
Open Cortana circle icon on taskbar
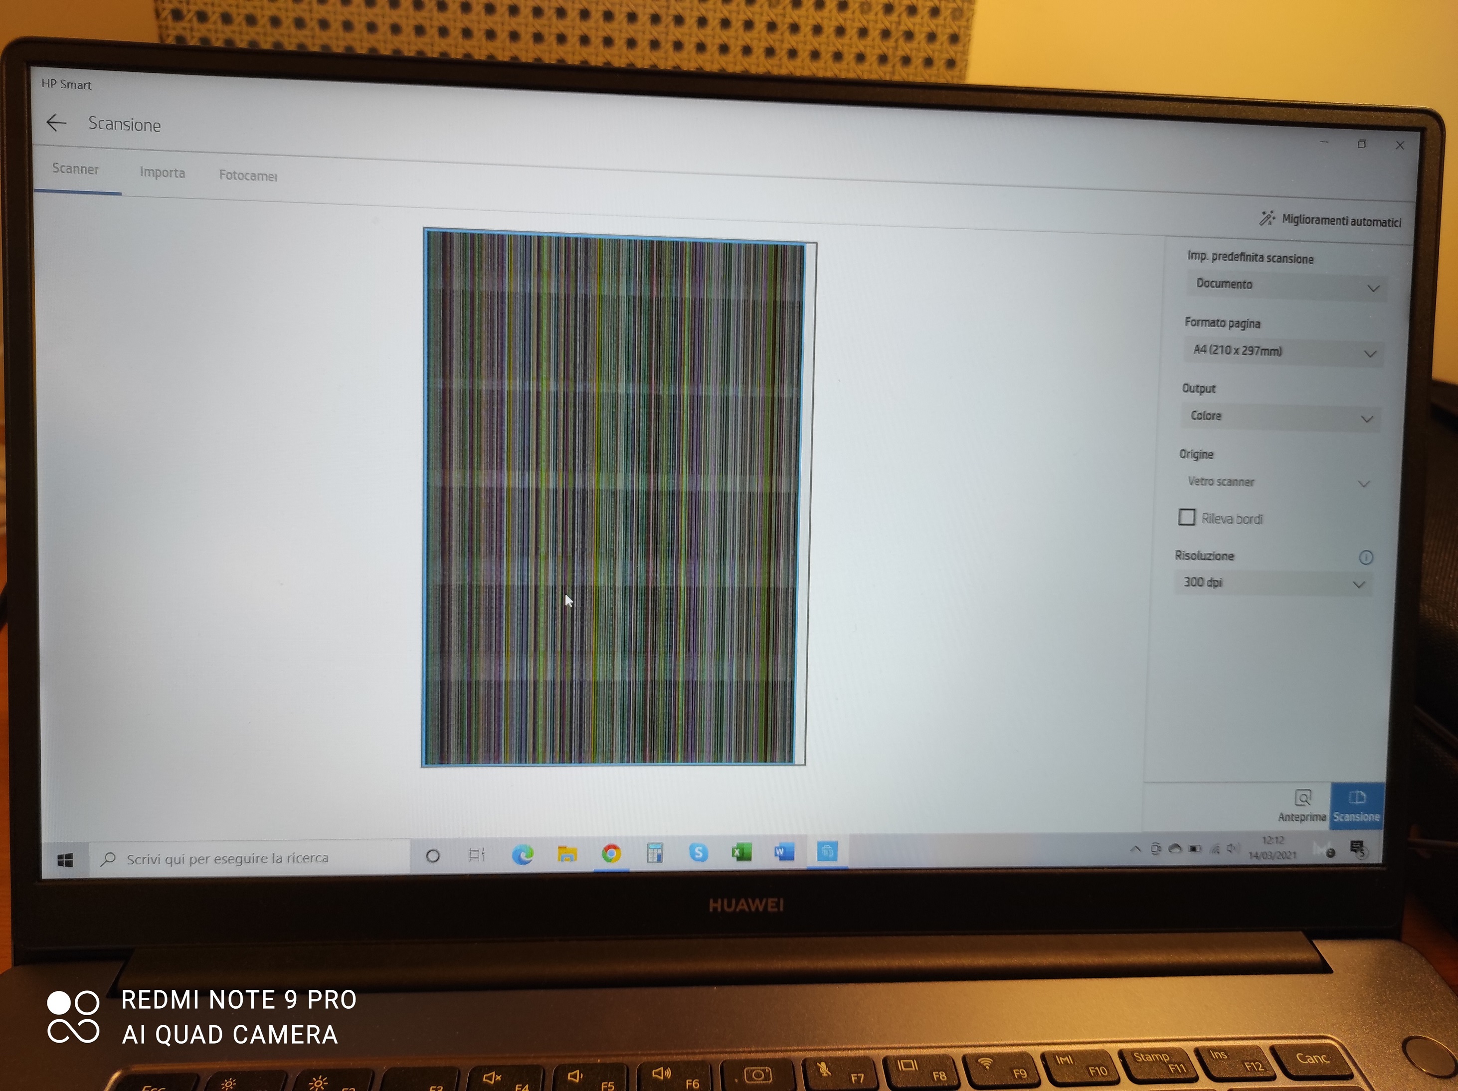coord(432,856)
